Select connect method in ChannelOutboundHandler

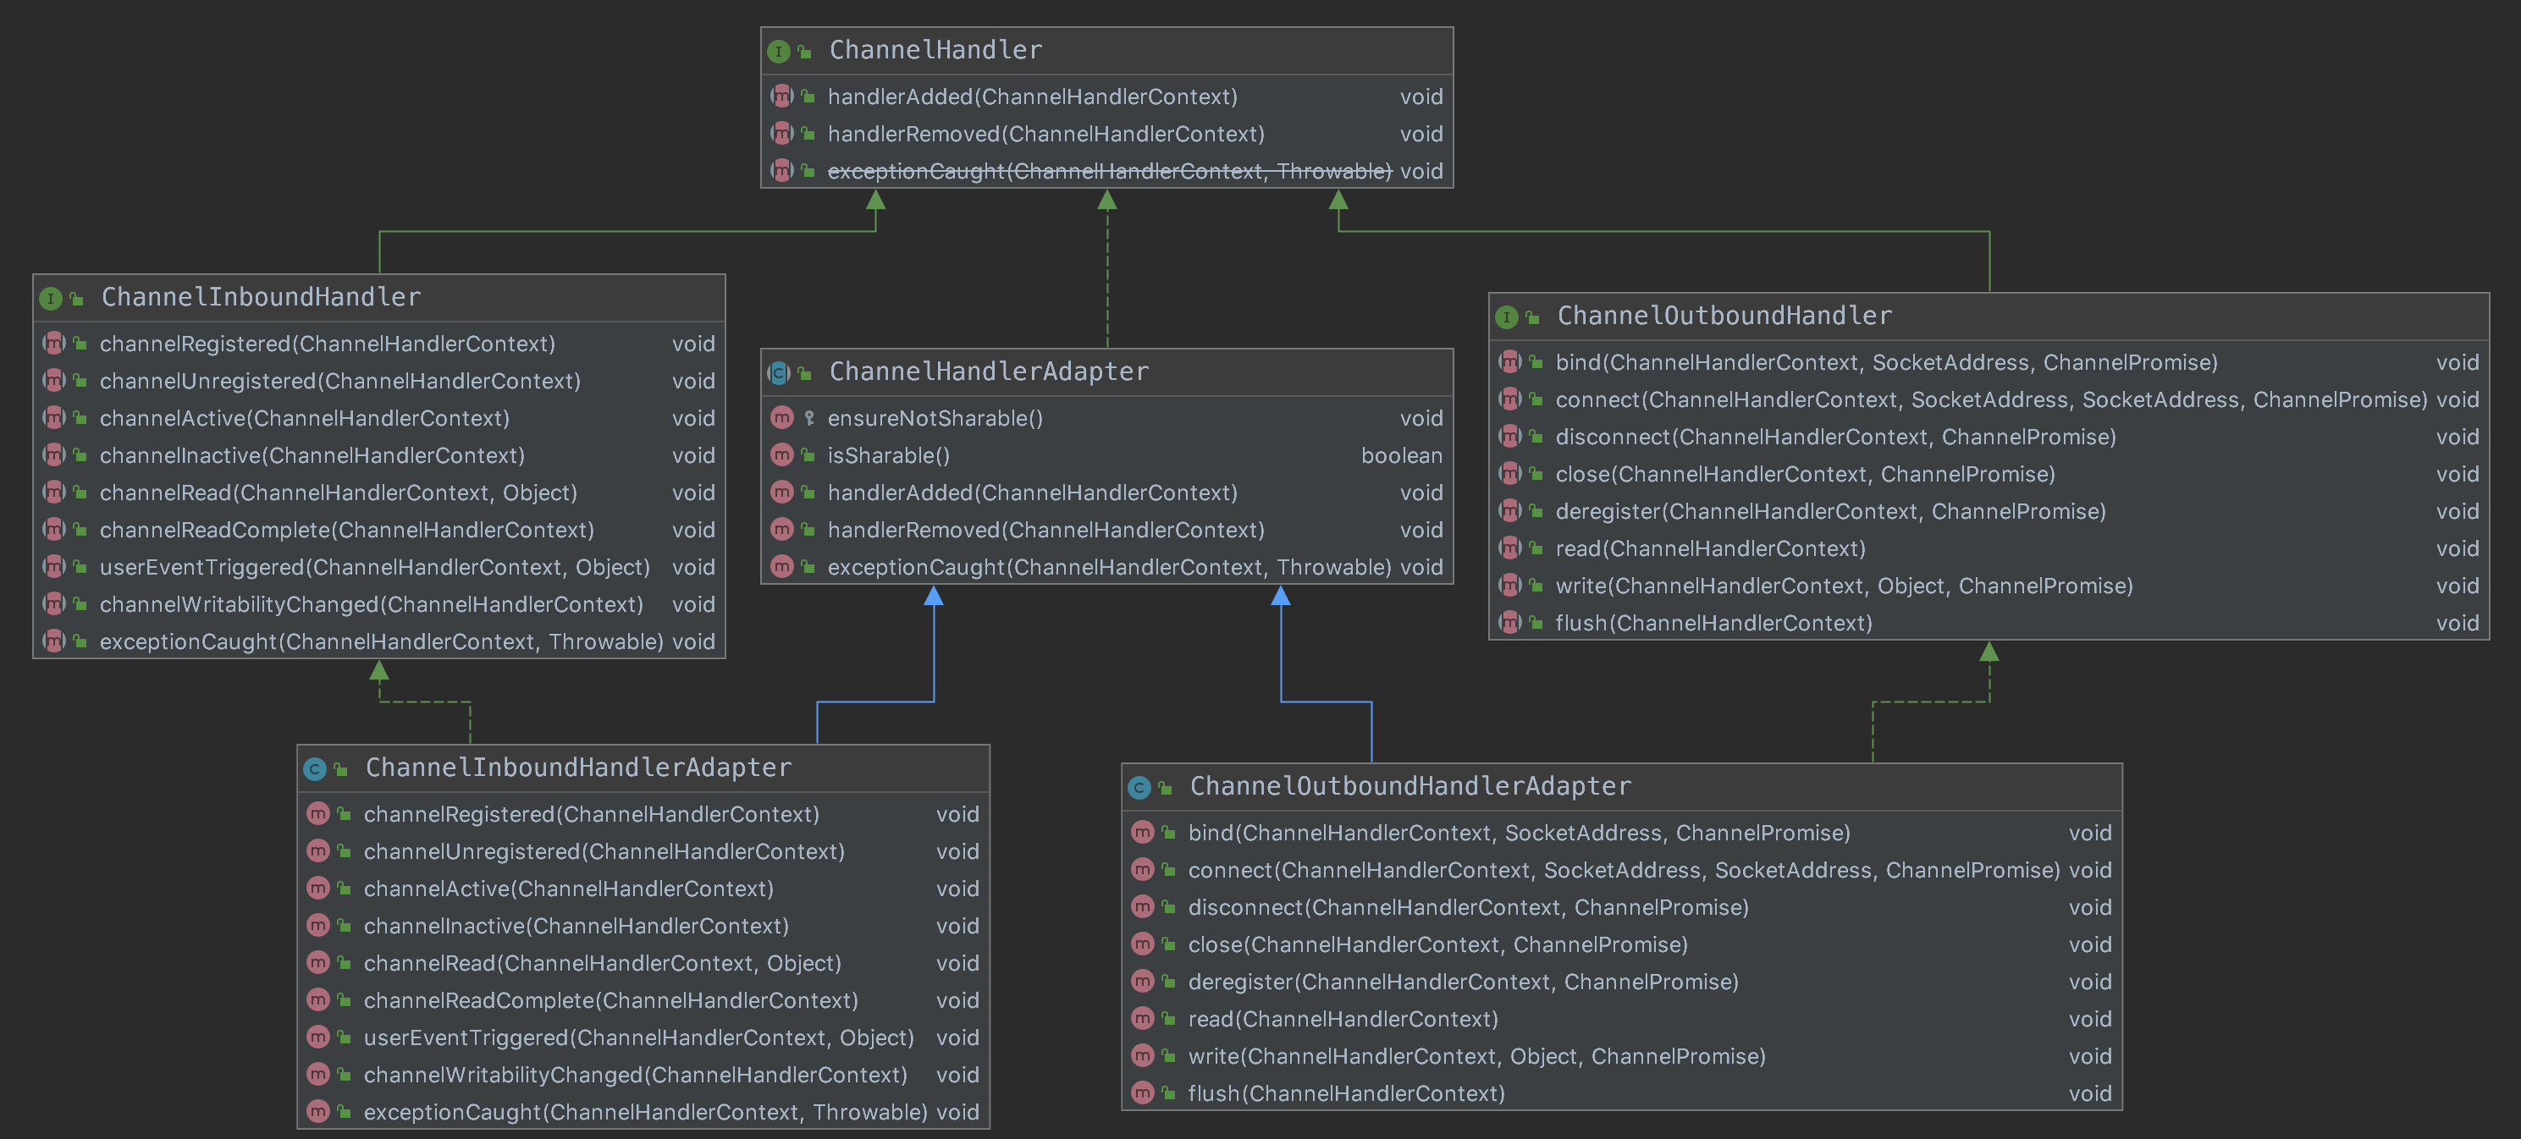pos(1989,400)
